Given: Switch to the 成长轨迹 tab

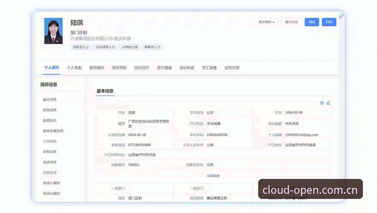Looking at the screenshot, I should pos(187,68).
